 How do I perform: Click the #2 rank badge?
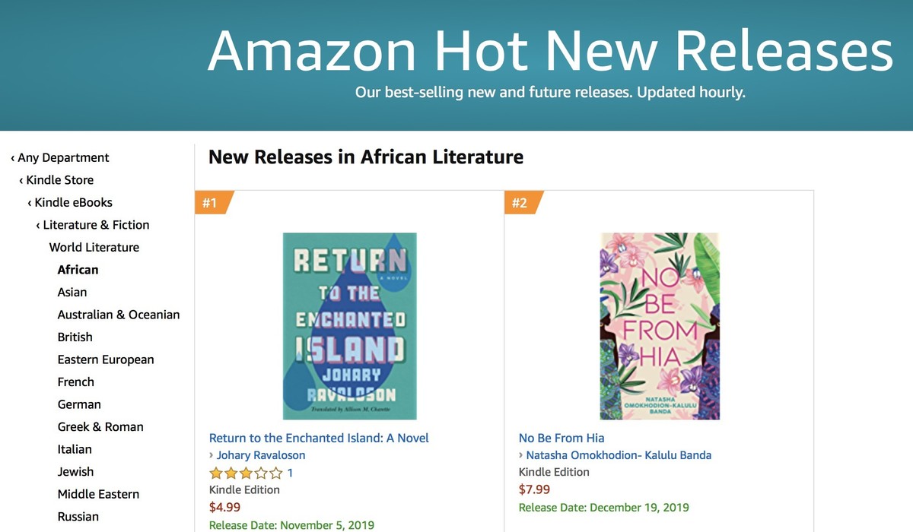(x=520, y=203)
